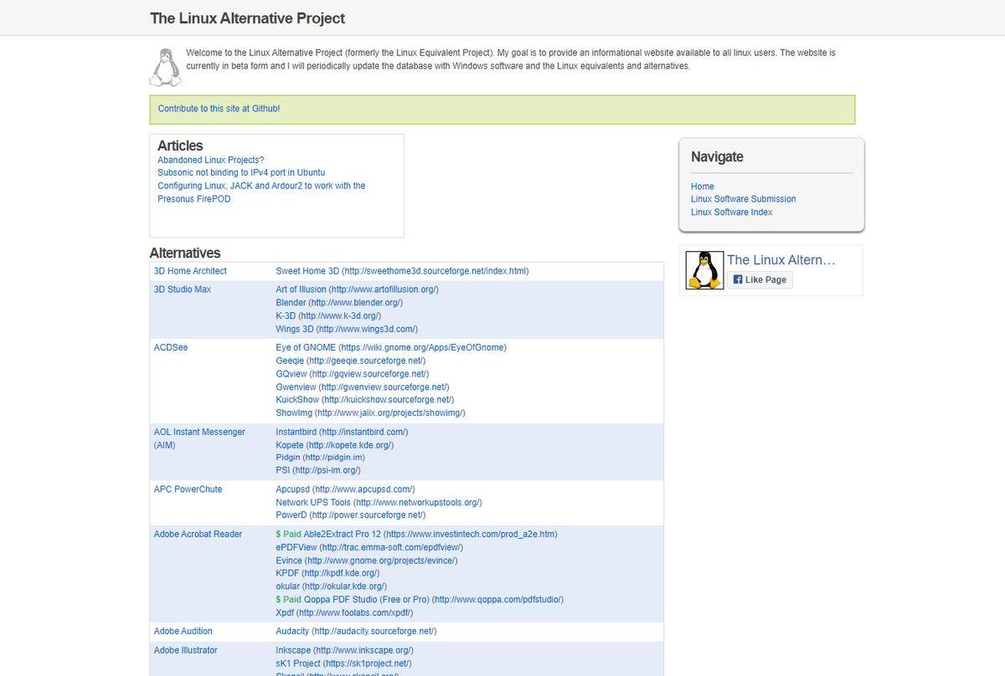Open the Configuring Linux, JACK and Ardour2 article
Screen dimensions: 1005x676
pos(260,186)
